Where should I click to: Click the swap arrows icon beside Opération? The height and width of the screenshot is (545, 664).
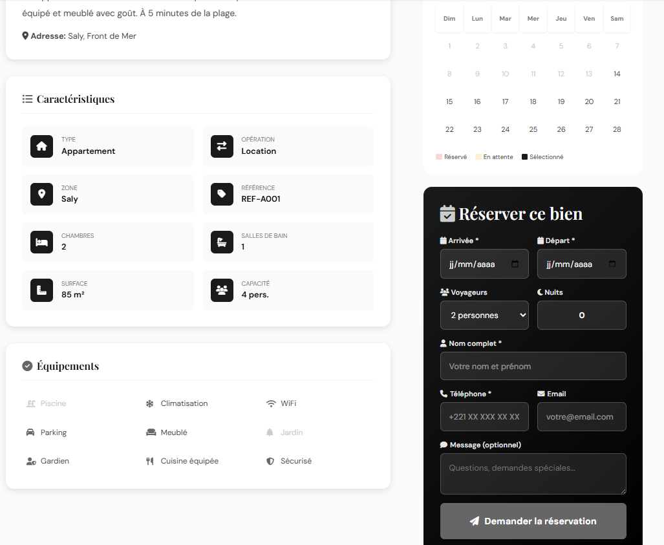[222, 147]
